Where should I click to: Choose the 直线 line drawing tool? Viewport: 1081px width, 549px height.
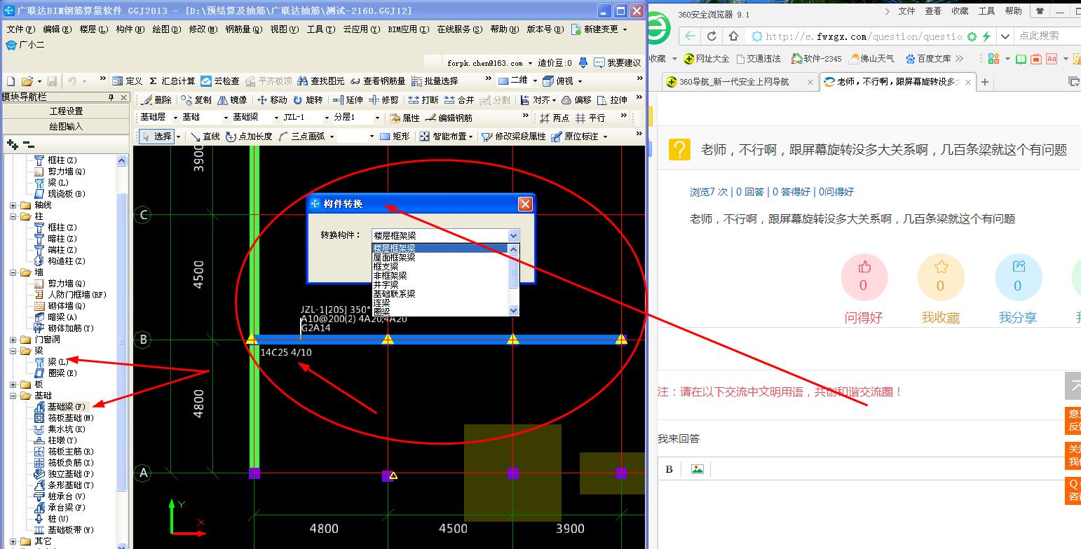click(x=205, y=137)
